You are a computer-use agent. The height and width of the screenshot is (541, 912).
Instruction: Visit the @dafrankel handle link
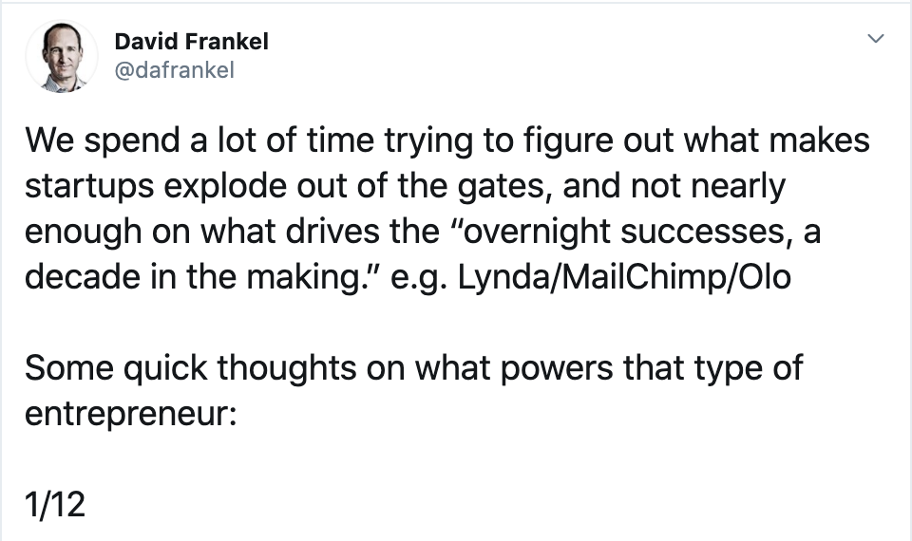tap(175, 70)
